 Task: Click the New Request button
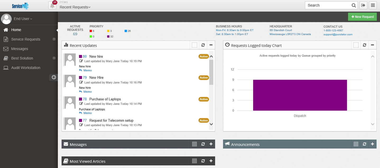pos(362,16)
